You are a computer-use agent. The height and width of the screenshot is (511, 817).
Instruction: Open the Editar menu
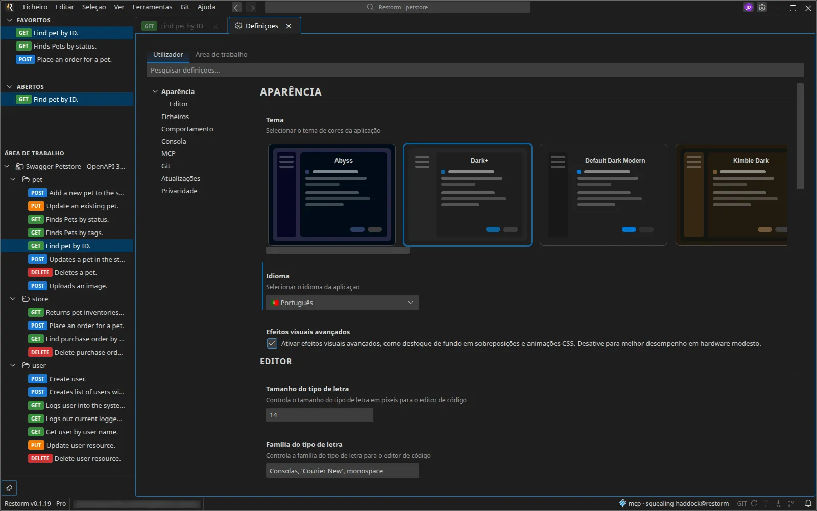pos(65,7)
